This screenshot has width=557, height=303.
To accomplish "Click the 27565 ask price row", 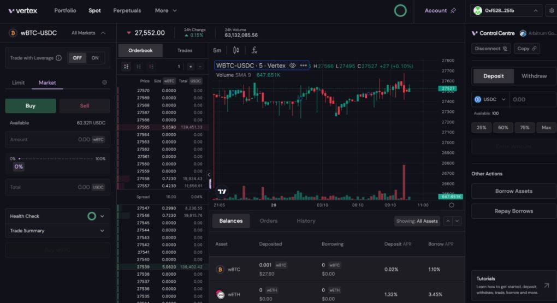I will pos(163,127).
